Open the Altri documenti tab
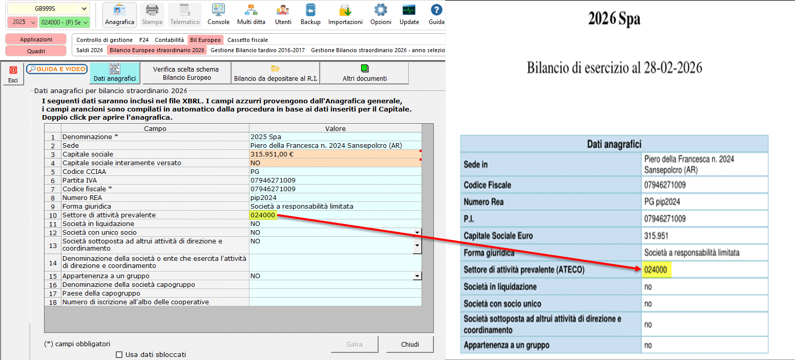The width and height of the screenshot is (795, 360). click(365, 73)
